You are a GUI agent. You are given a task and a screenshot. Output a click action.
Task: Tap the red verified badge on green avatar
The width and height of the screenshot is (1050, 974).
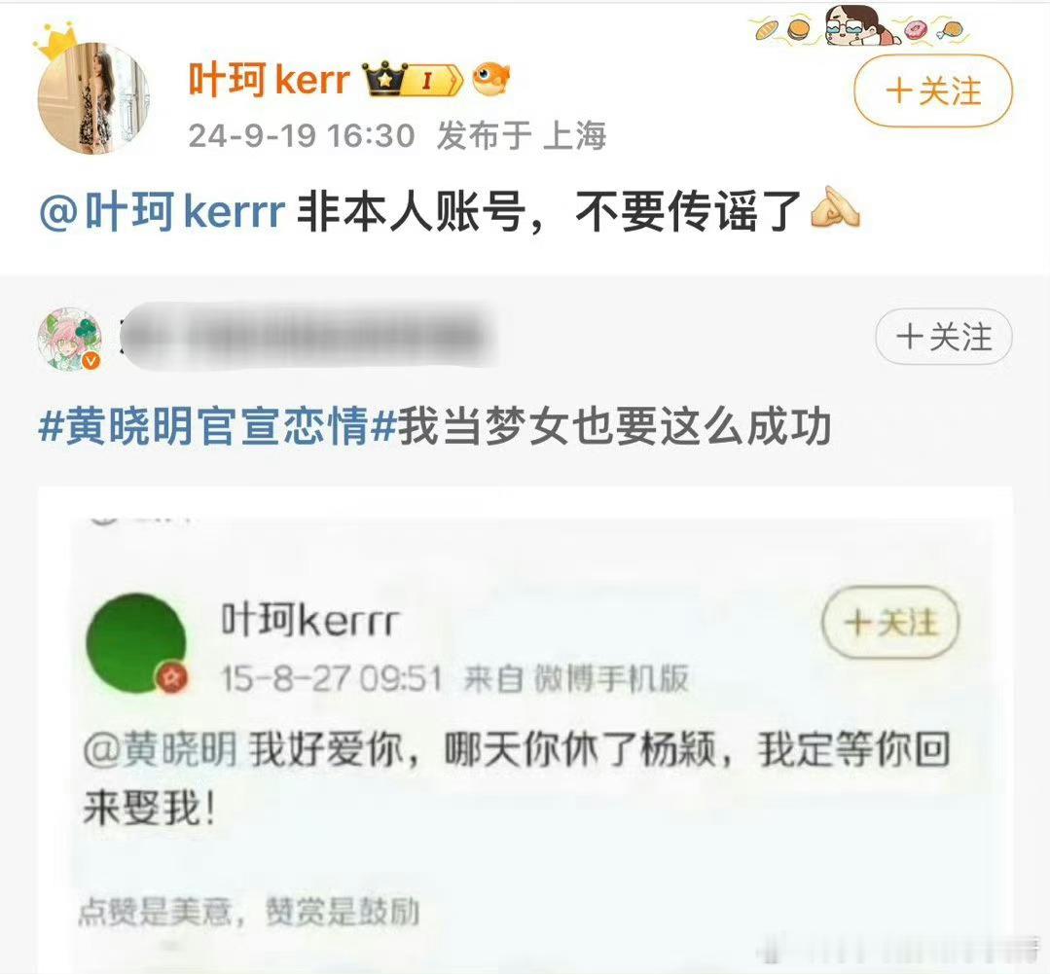[x=173, y=678]
